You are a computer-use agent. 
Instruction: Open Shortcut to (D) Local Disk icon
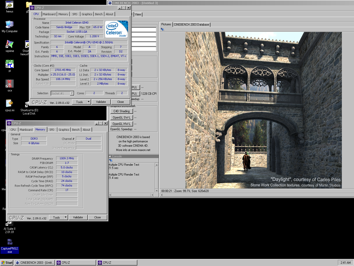[29, 108]
